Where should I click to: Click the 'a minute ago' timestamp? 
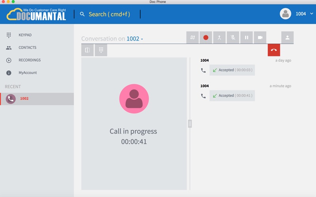pyautogui.click(x=280, y=86)
